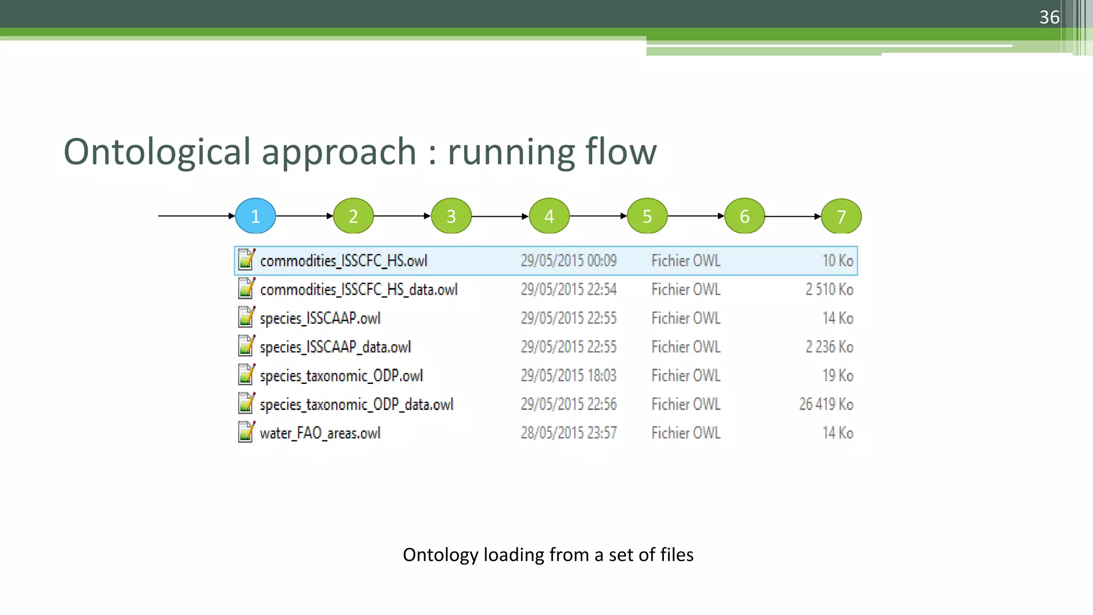Click the blue step 1 circle
The width and height of the screenshot is (1093, 615).
pyautogui.click(x=256, y=216)
